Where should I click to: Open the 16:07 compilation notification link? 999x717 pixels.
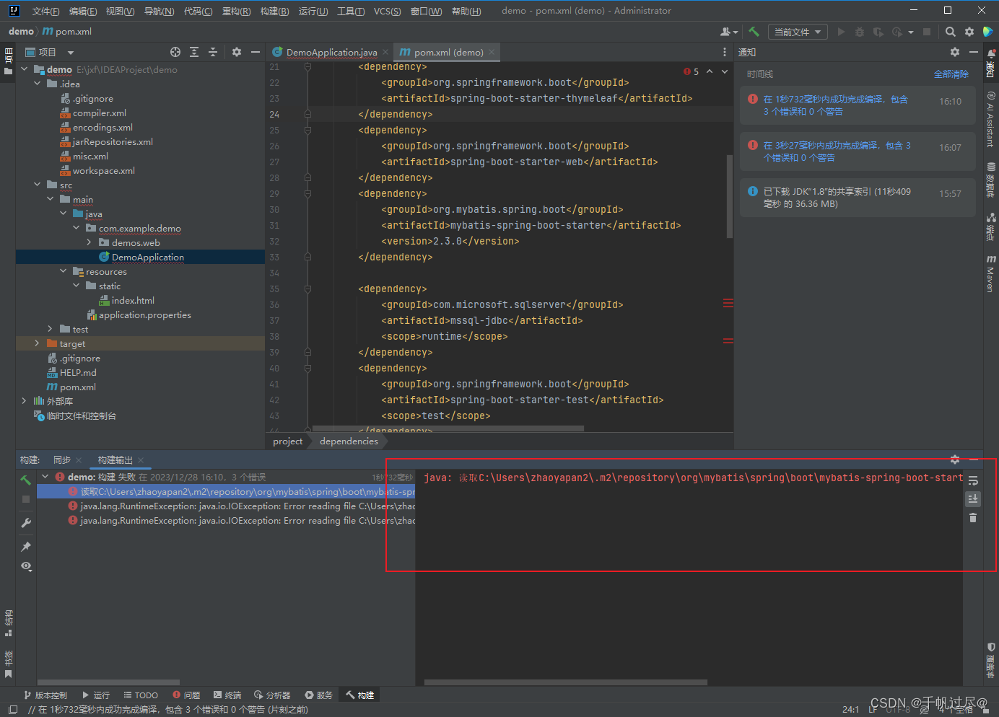[837, 151]
